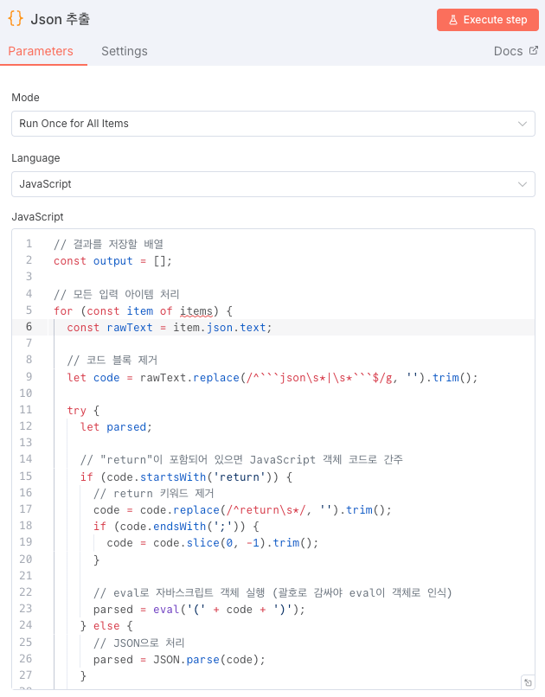Click line number 6 in the editor gutter
Viewport: 545px width, 697px height.
pyautogui.click(x=29, y=327)
